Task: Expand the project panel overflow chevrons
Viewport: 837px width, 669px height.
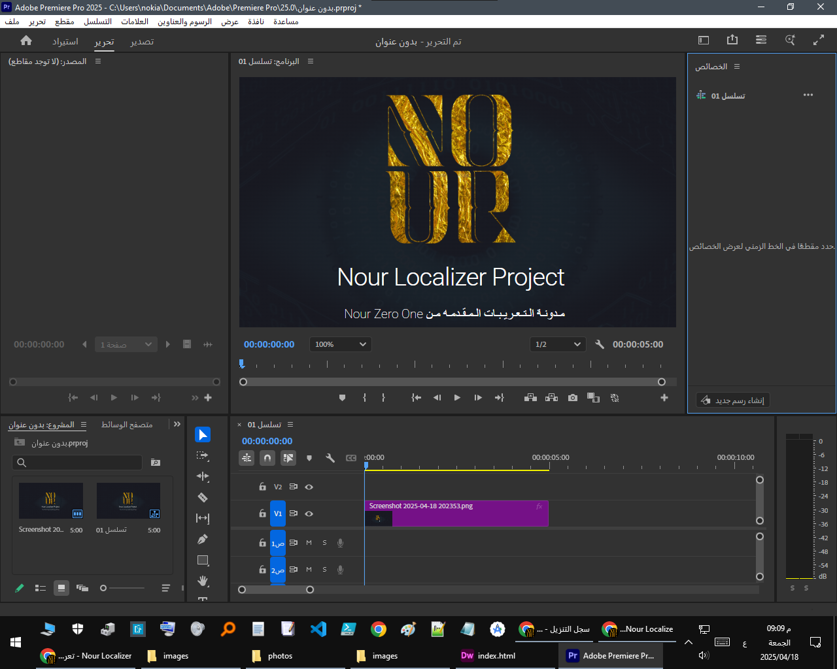Action: coord(177,424)
